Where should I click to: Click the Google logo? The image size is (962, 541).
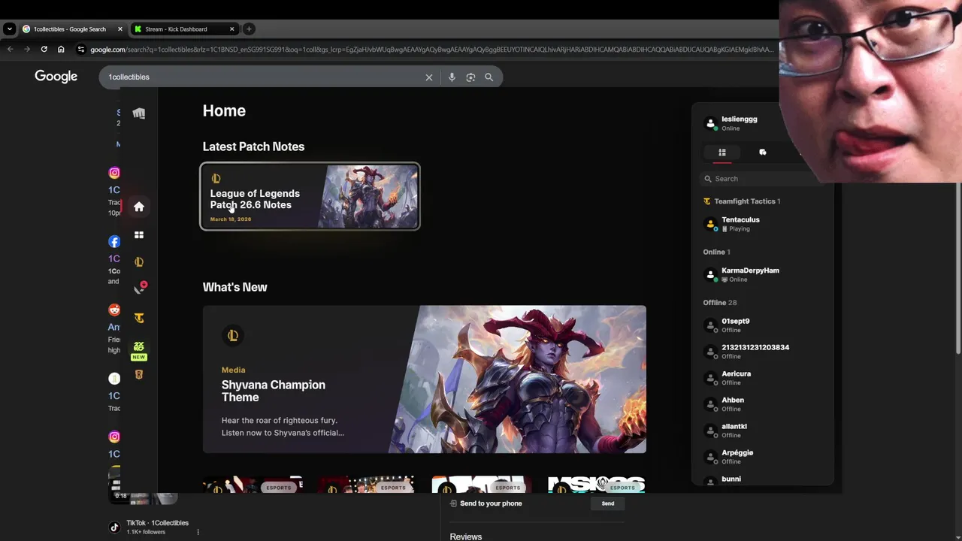[56, 77]
